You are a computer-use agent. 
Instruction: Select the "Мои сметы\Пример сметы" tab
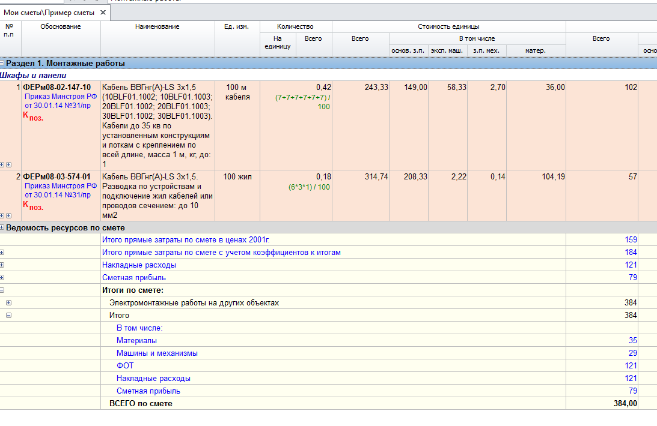point(48,13)
